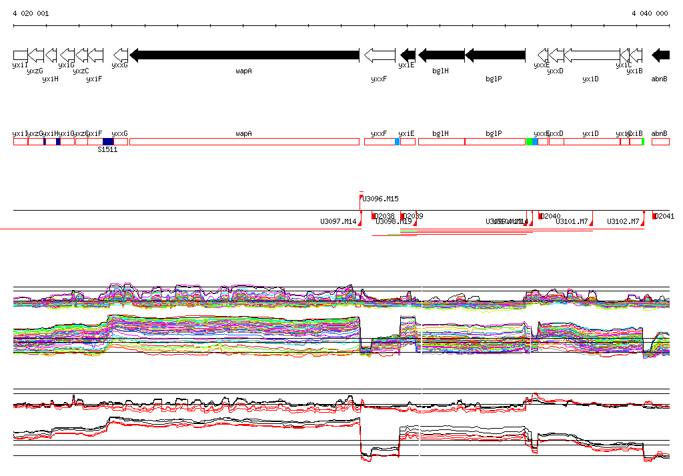
Task: Click bglP label under top gene track
Action: (x=494, y=79)
